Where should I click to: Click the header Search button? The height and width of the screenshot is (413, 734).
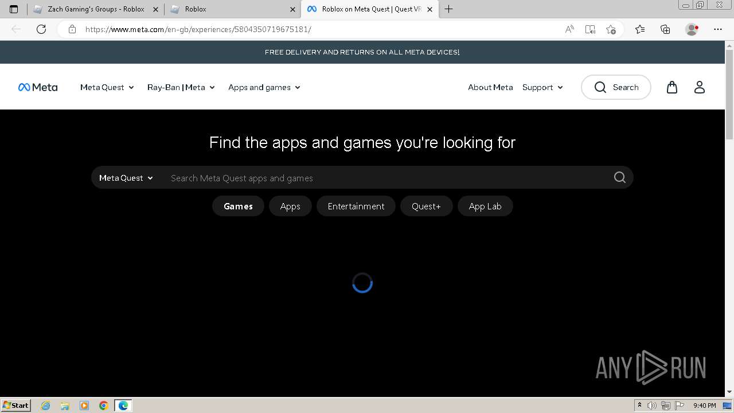[616, 87]
